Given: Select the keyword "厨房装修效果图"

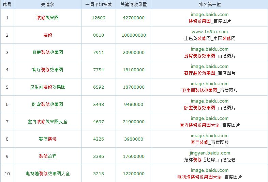Looking at the screenshot, I should click(47, 52).
